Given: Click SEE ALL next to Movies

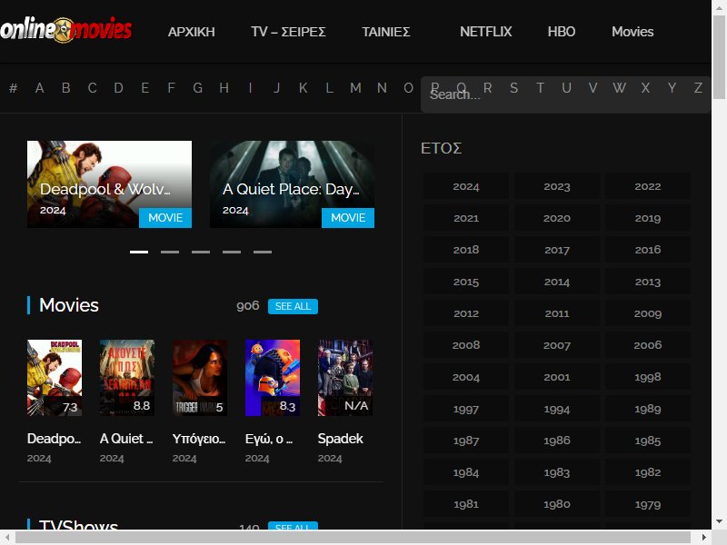Looking at the screenshot, I should coord(293,306).
